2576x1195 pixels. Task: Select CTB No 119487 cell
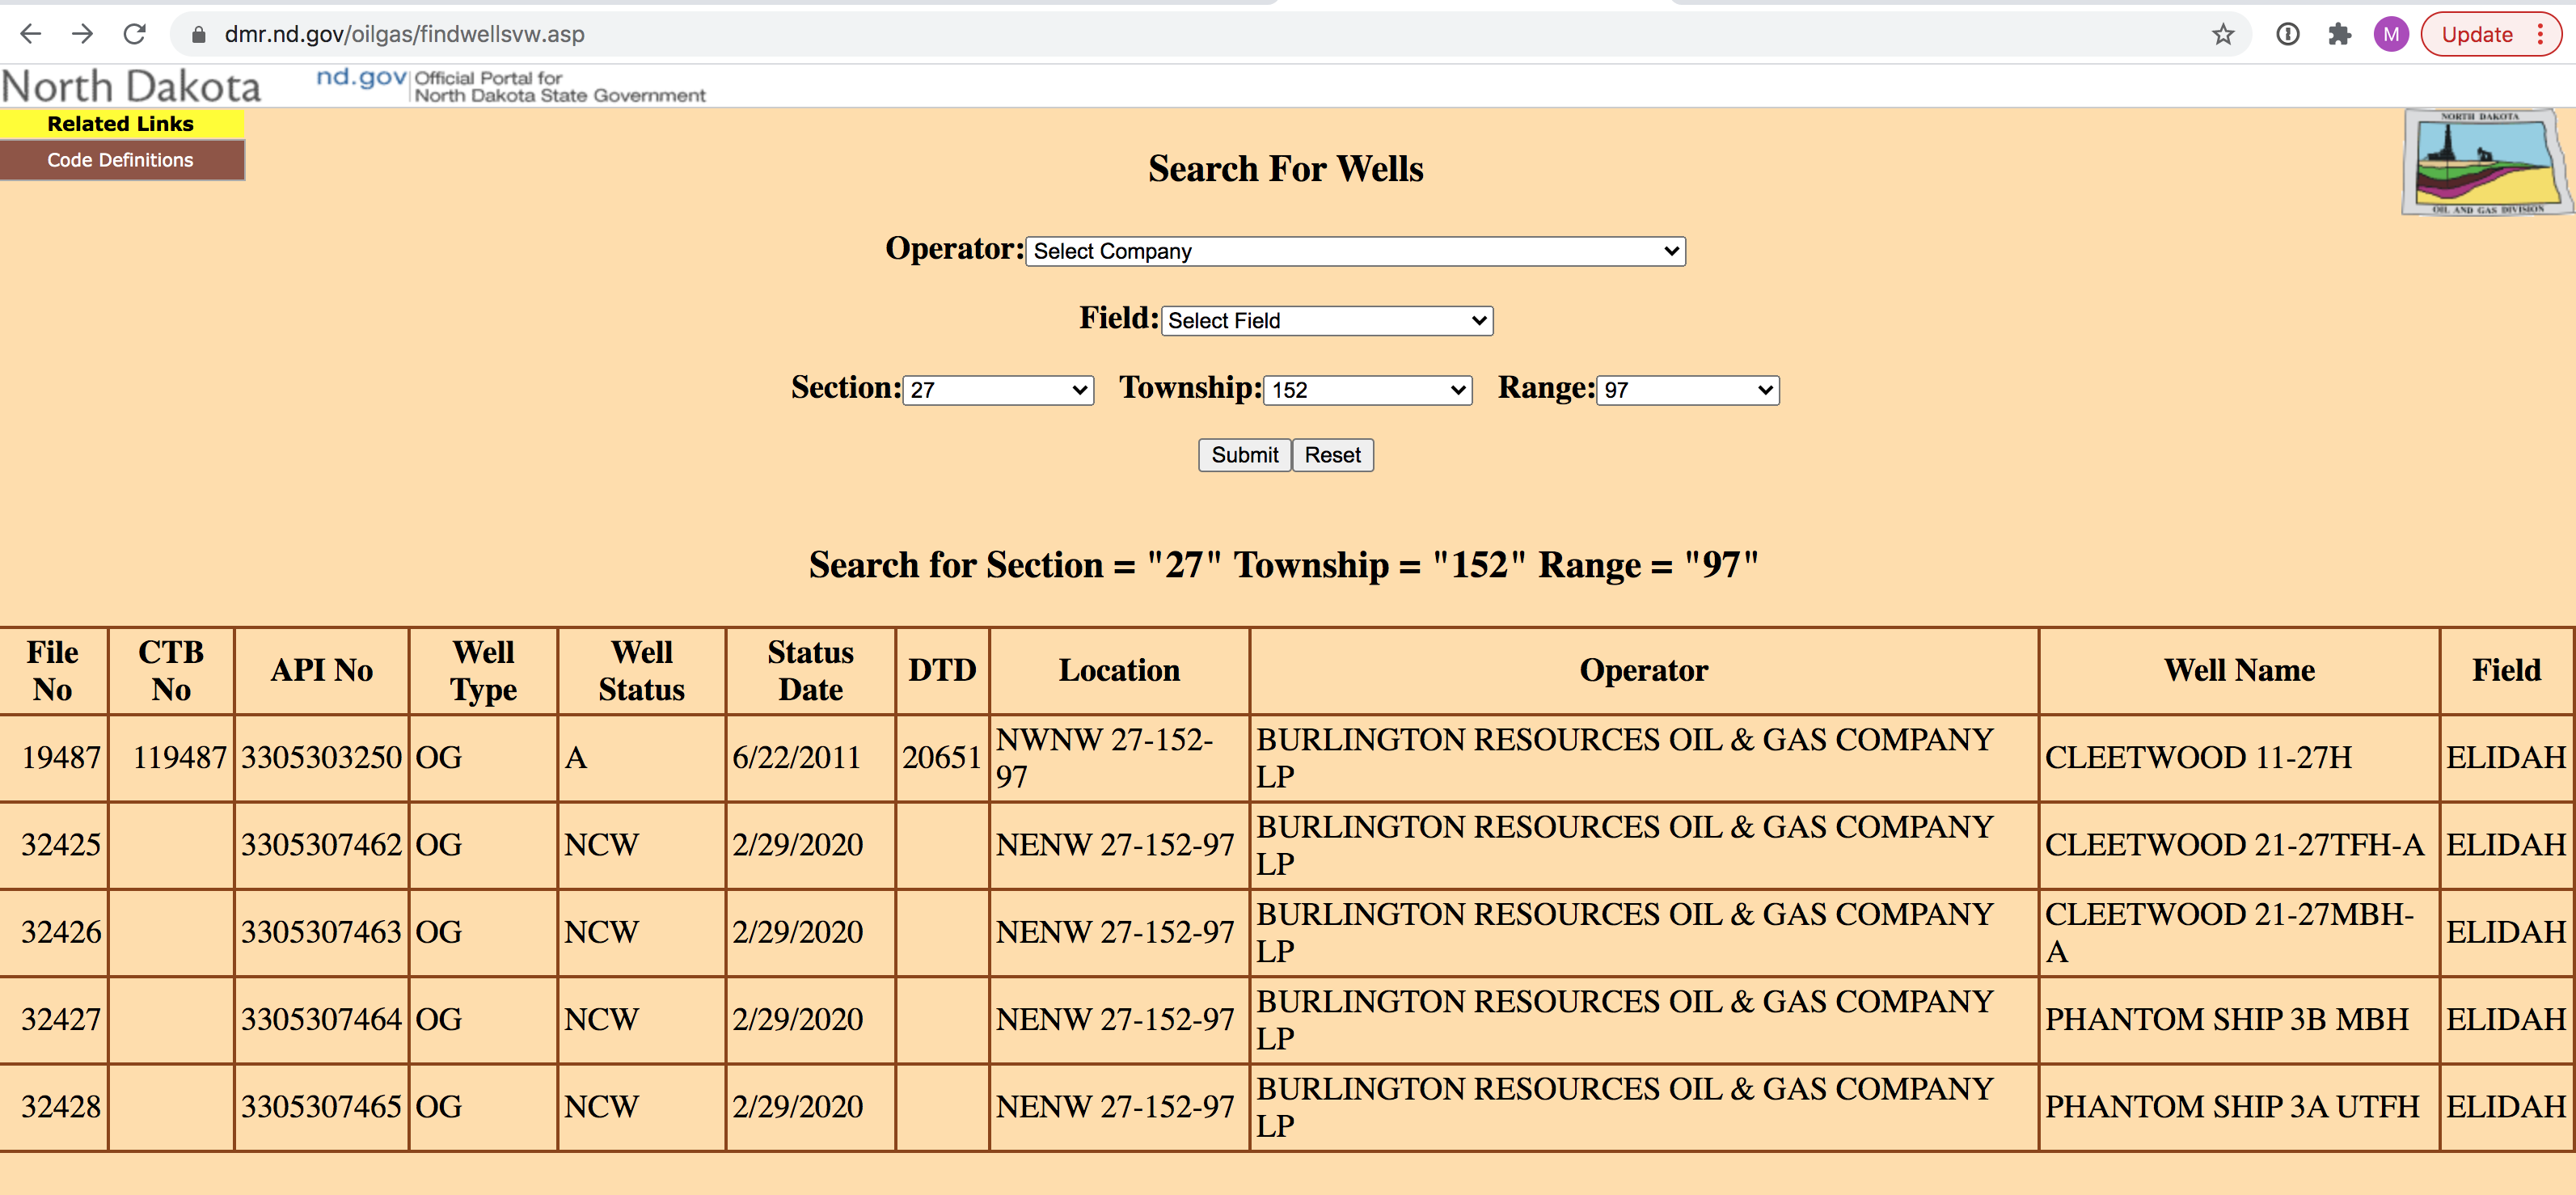coord(171,758)
